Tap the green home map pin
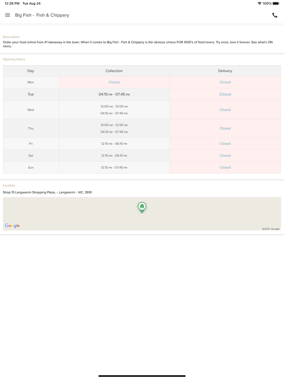Image resolution: width=284 pixels, height=379 pixels. tap(142, 207)
